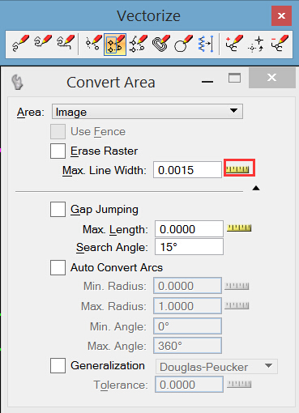Collapse the extended settings with black triangle

[x=256, y=188]
